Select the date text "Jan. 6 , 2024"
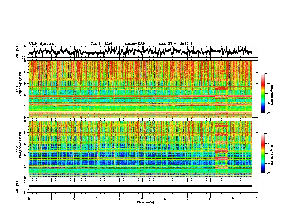The height and width of the screenshot is (223, 288). point(101,44)
